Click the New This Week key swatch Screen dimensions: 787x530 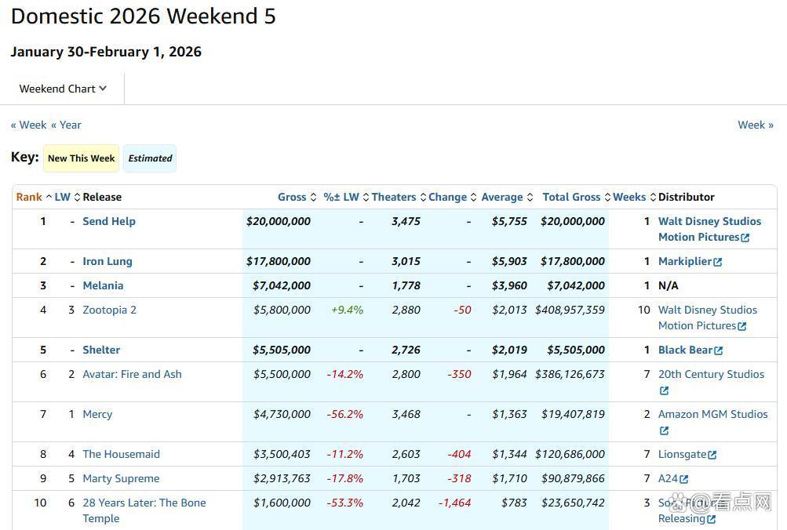pyautogui.click(x=81, y=158)
